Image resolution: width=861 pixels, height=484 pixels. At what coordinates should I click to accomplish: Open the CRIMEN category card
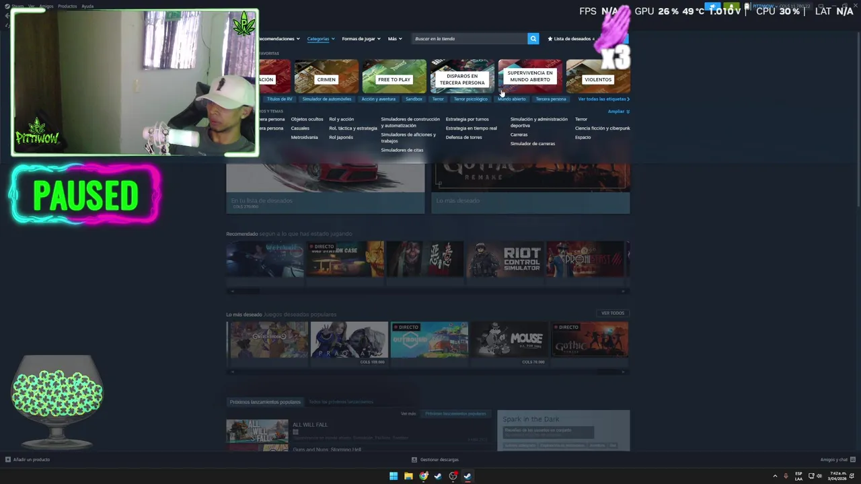pos(326,76)
